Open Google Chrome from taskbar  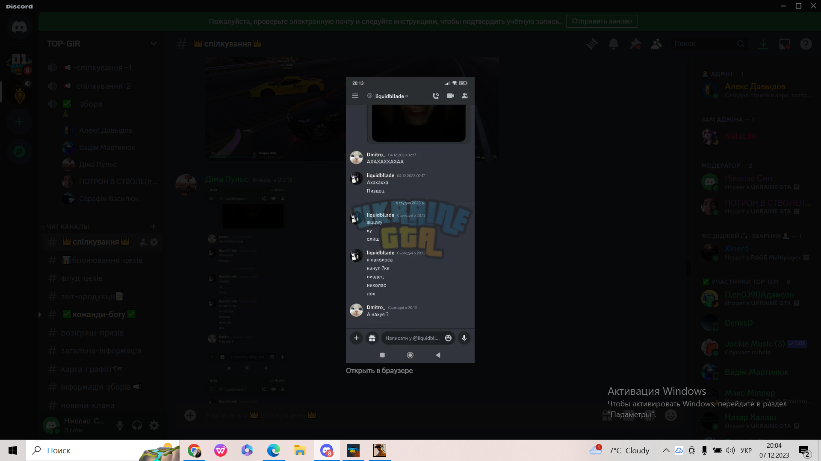point(194,450)
